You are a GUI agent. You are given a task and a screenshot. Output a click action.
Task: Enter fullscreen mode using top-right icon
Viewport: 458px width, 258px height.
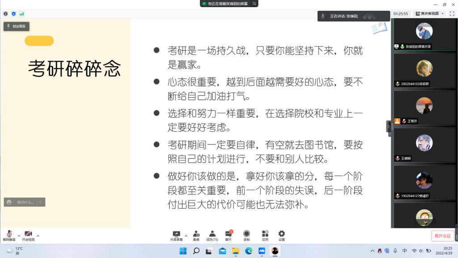(452, 14)
